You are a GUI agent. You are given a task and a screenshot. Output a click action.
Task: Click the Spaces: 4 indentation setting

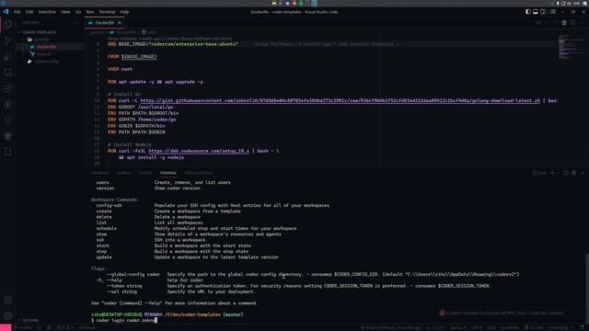coord(458,327)
